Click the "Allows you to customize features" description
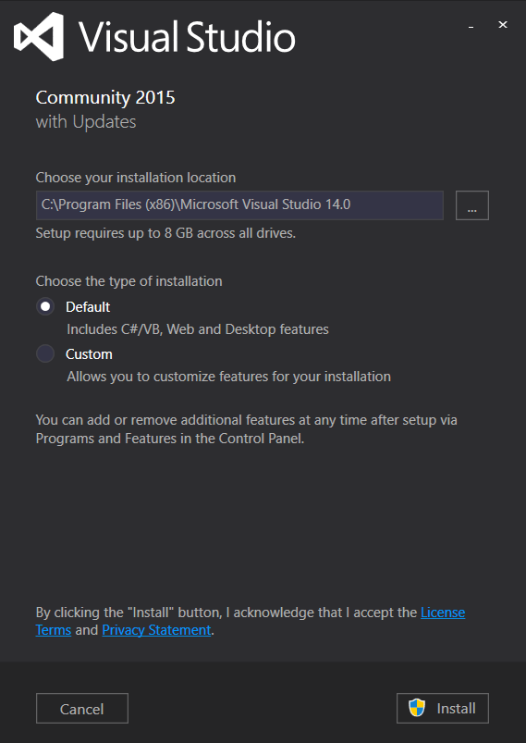The width and height of the screenshot is (526, 743). [228, 377]
